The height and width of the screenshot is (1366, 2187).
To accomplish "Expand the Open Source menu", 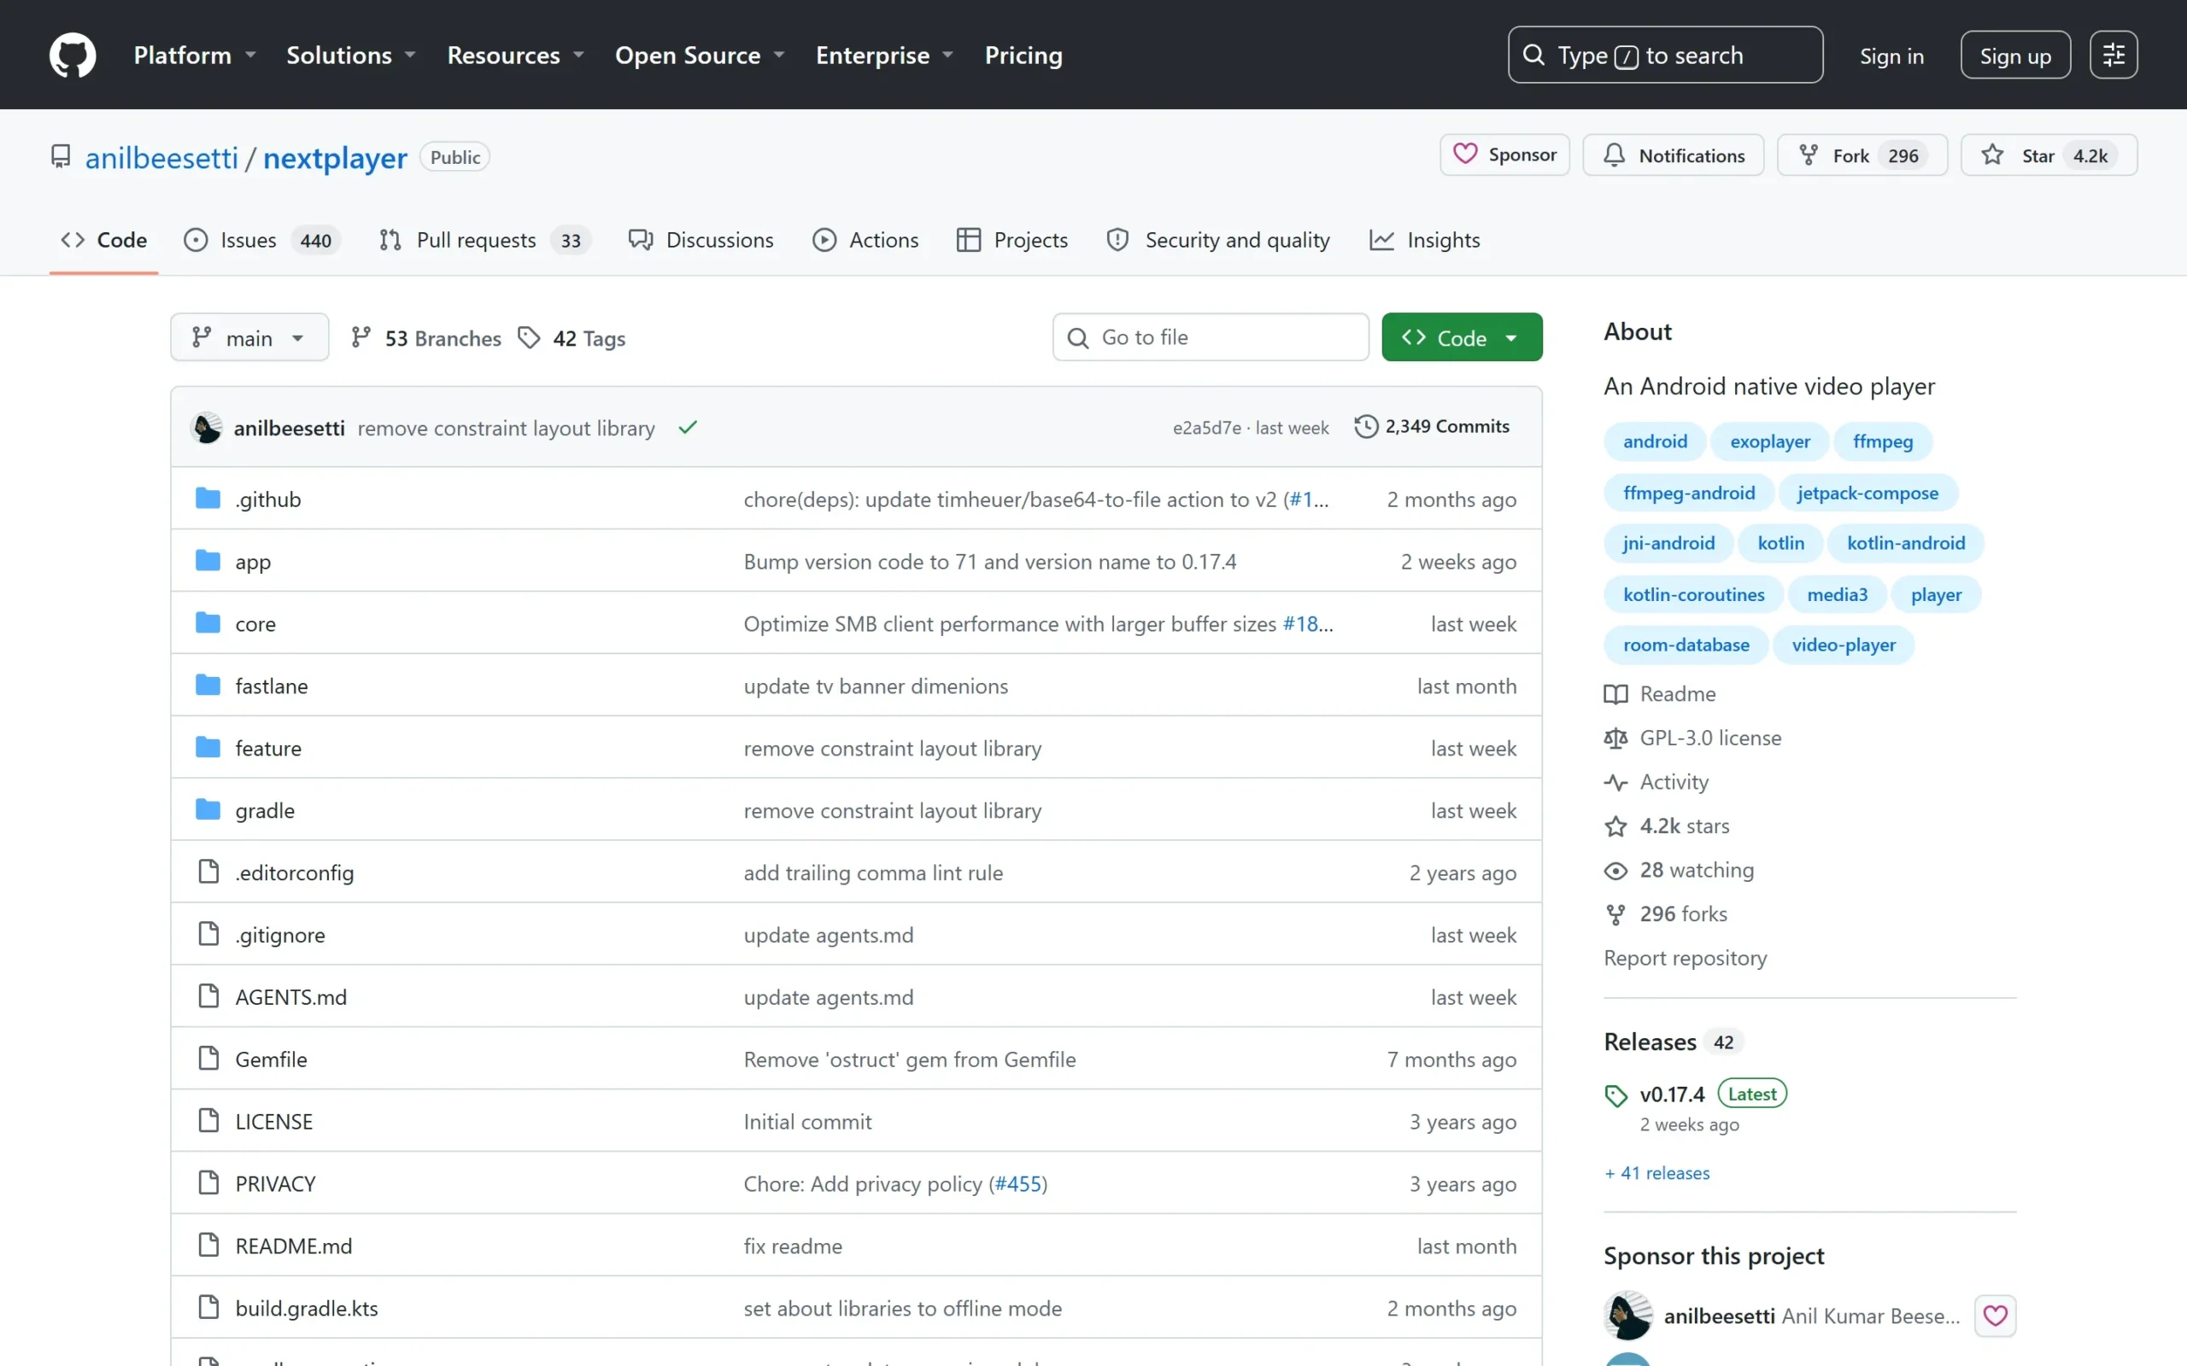I will pos(701,55).
